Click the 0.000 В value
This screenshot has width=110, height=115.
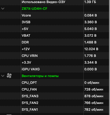[90, 69]
